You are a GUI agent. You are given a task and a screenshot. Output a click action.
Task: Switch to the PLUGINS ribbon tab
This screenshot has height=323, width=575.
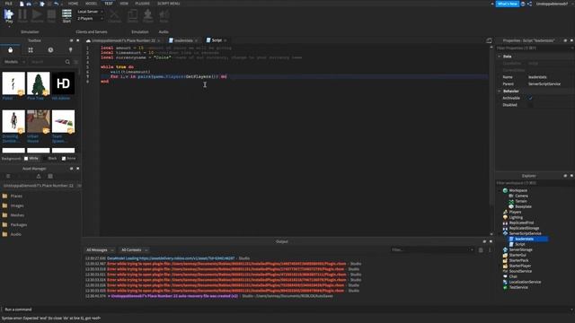pyautogui.click(x=142, y=4)
